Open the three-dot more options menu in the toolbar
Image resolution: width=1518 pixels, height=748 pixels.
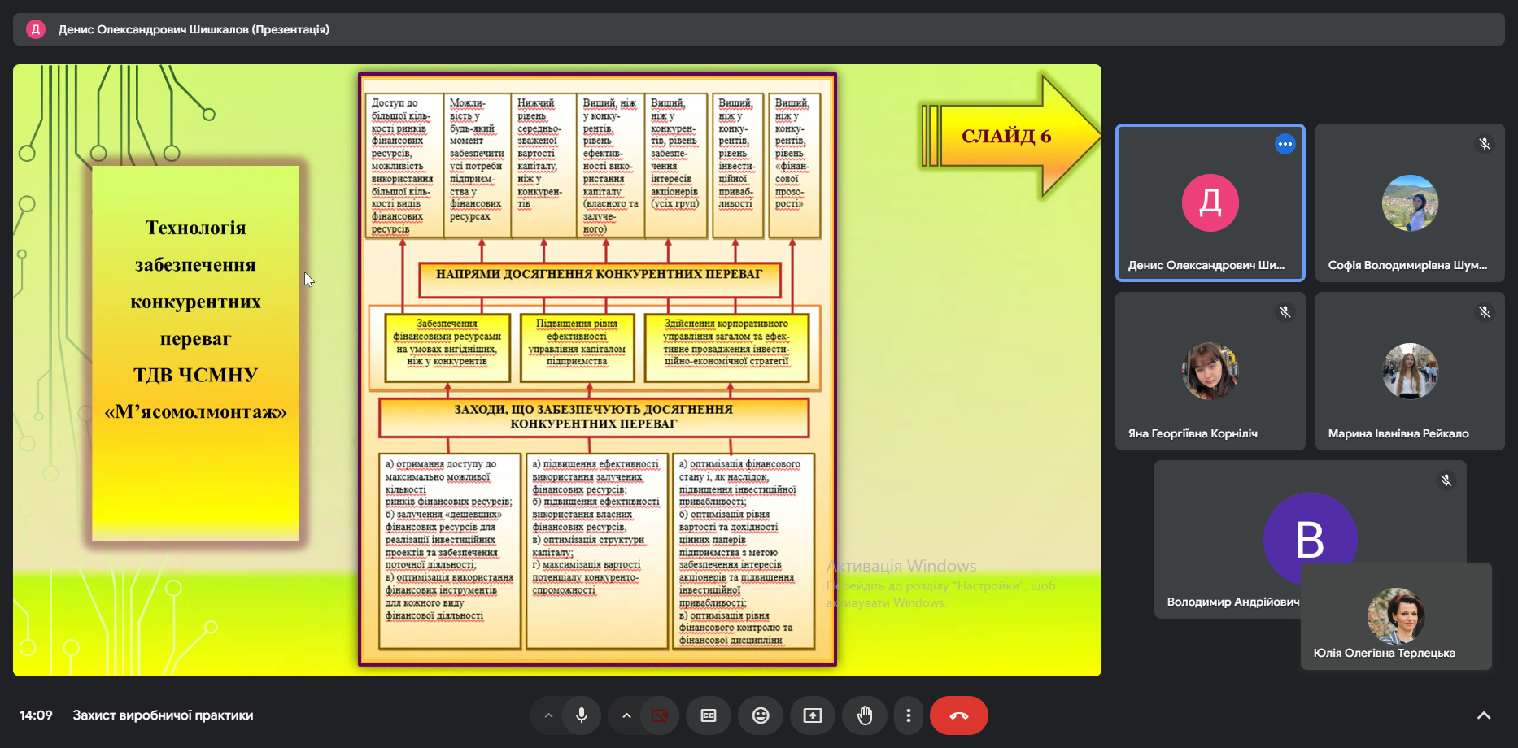pyautogui.click(x=909, y=715)
